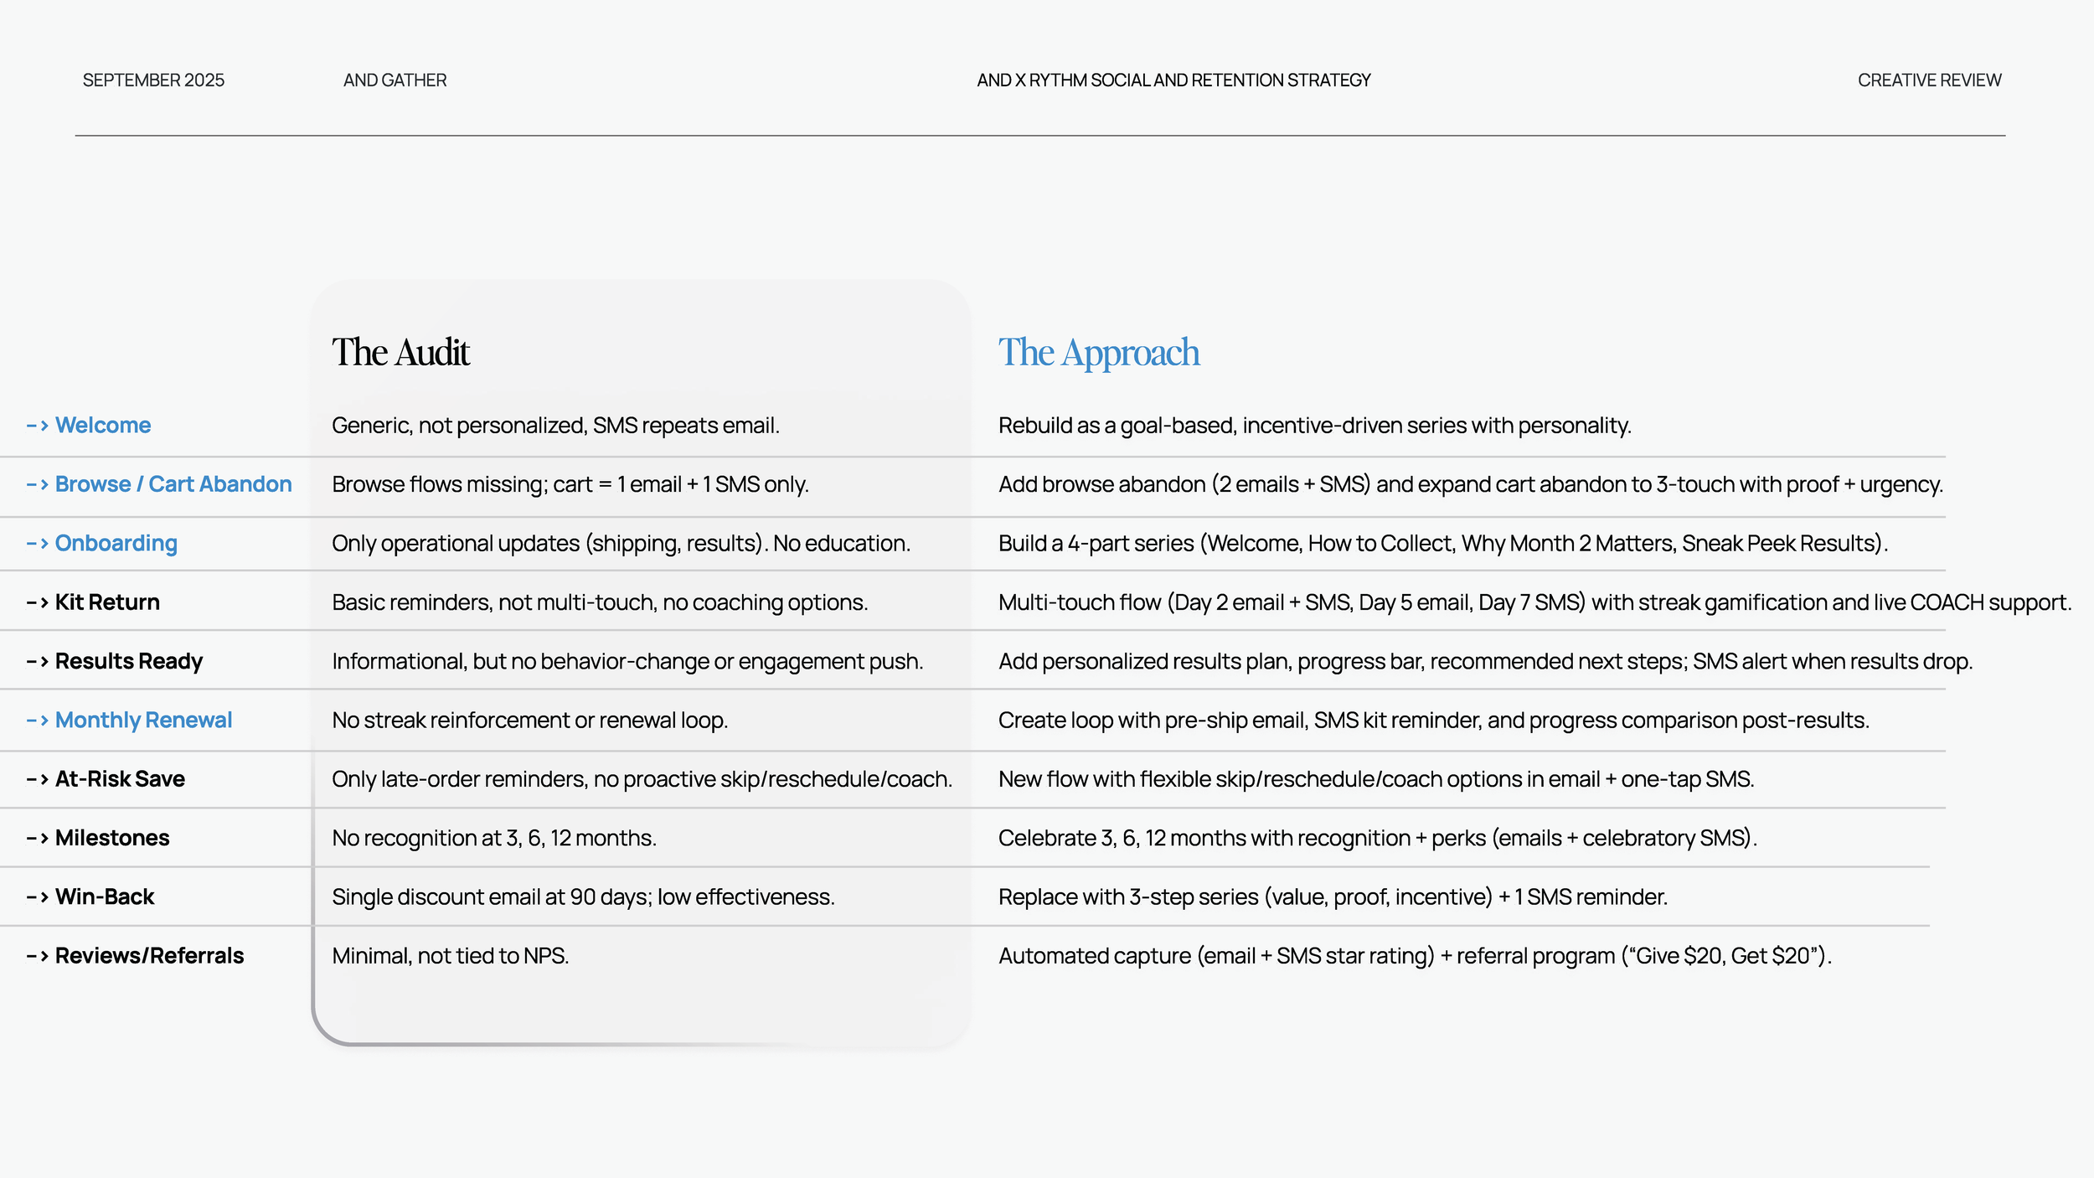Click the arrow icon beside Onboarding
2094x1178 pixels.
pos(37,544)
